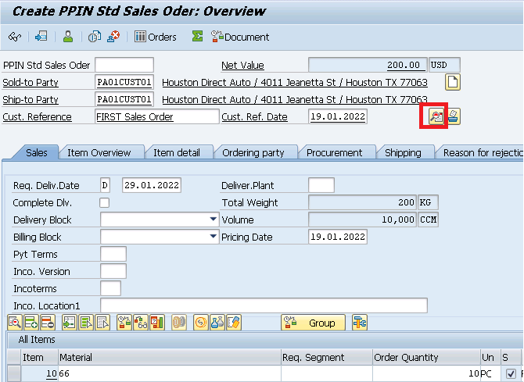Click the Order Quantity column header
The image size is (524, 382).
[x=426, y=357]
